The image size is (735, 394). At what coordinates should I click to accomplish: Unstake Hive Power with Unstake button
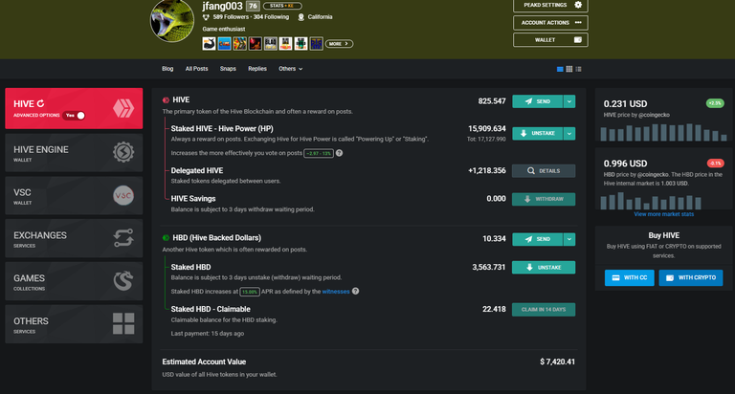[x=537, y=134]
